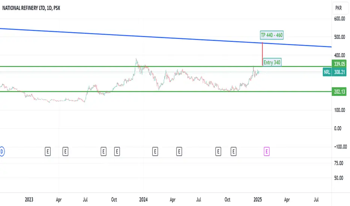Screen dimensions: 350x206
Task: Click the NRL symbol tag on price axis
Action: [x=327, y=72]
